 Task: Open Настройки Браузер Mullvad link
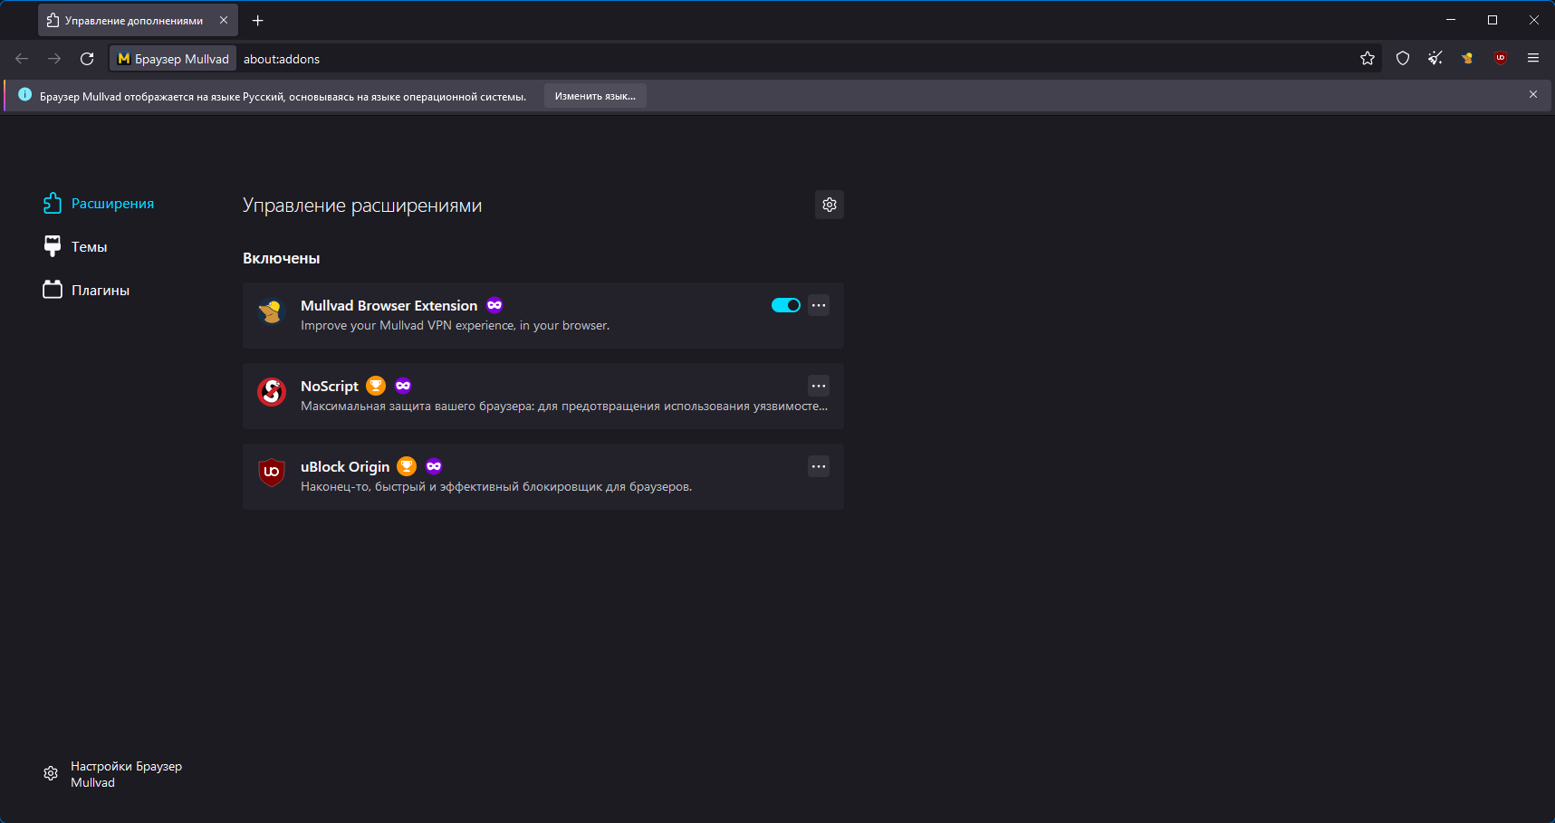[x=113, y=774]
